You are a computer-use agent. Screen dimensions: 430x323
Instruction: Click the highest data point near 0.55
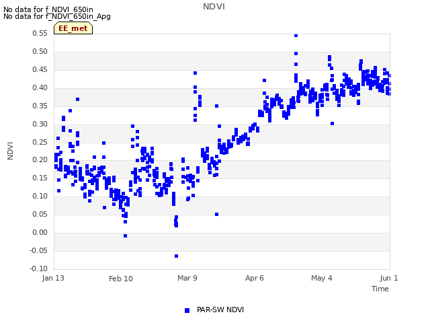296,36
